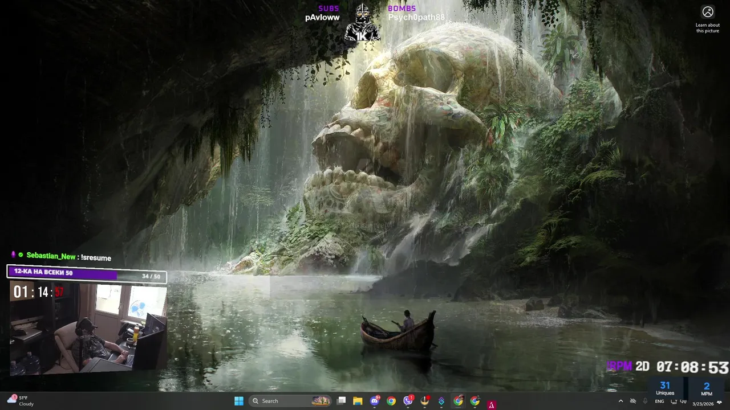Click the microphone tray icon
Image resolution: width=730 pixels, height=410 pixels.
click(645, 401)
